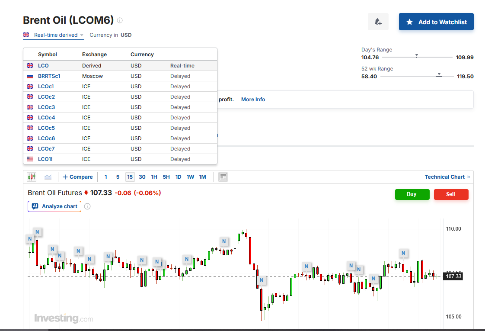The width and height of the screenshot is (485, 331).
Task: Toggle the news overlay icon in chart toolbar
Action: 223,177
